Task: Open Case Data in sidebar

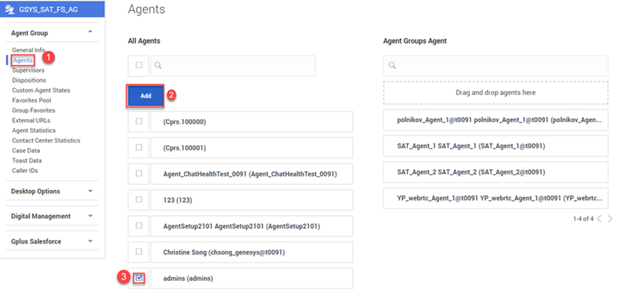Action: [26, 150]
